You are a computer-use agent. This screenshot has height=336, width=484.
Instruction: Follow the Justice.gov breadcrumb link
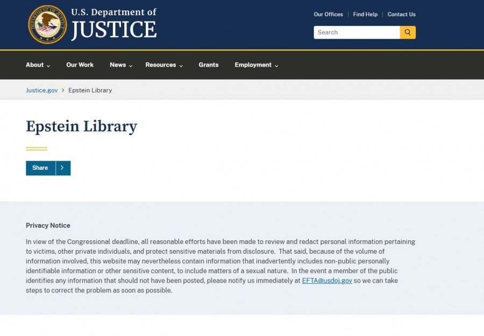41,90
